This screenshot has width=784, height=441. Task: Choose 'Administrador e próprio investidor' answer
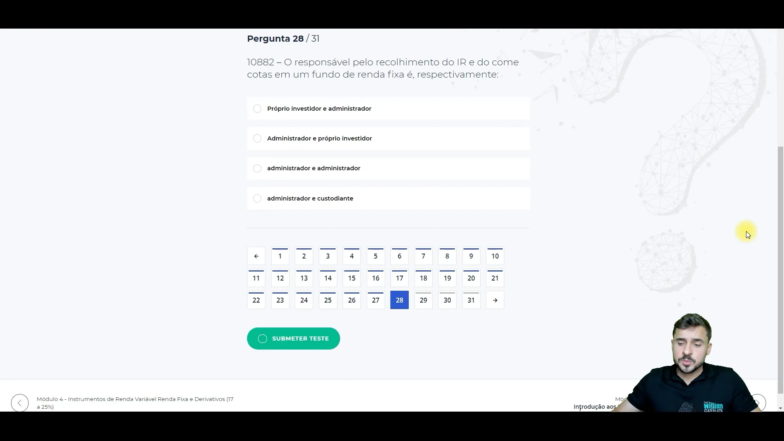pyautogui.click(x=388, y=138)
